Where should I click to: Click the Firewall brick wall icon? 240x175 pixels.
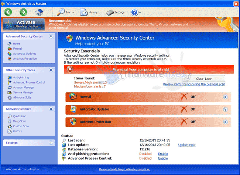tap(73, 97)
